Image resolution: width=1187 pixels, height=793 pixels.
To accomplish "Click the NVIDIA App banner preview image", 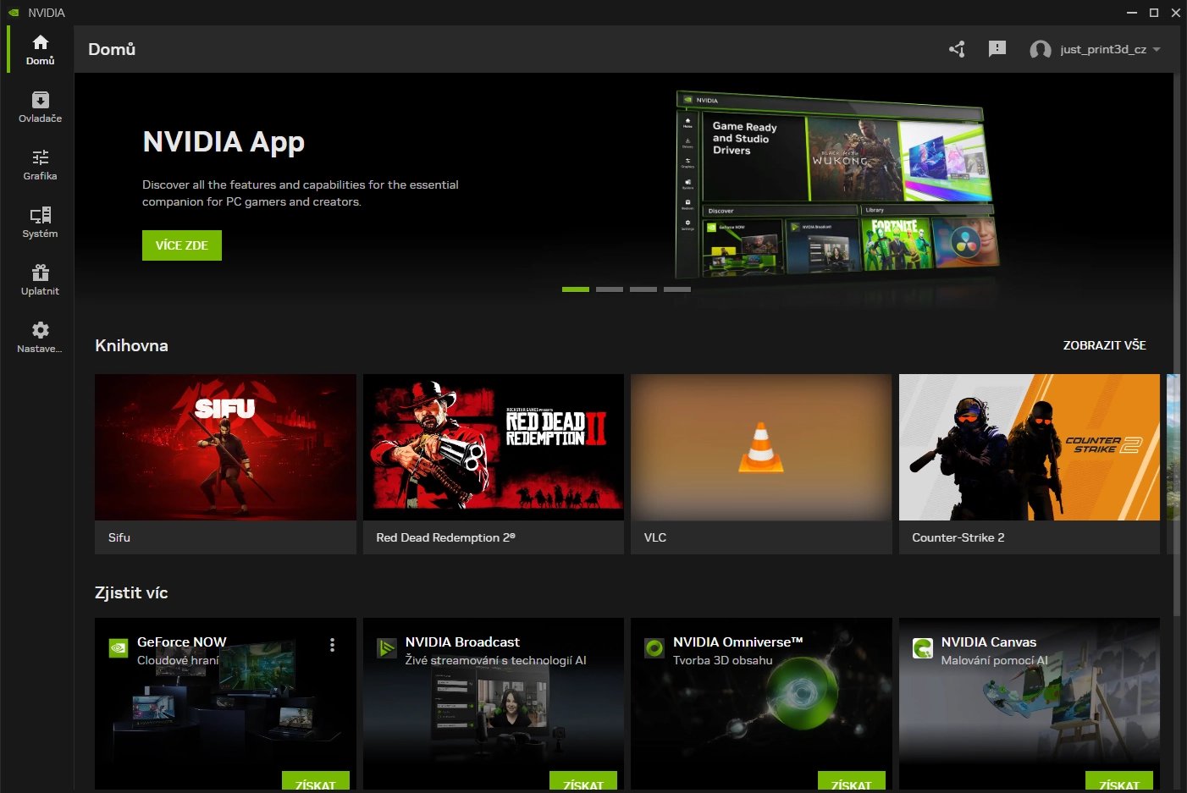I will (836, 185).
